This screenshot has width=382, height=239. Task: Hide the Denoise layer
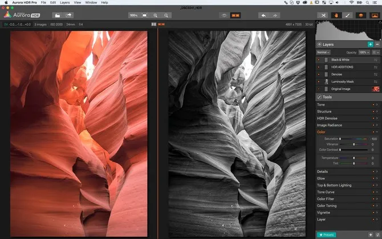(x=319, y=74)
